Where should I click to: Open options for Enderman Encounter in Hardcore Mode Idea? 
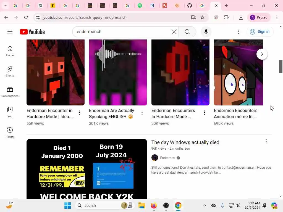pyautogui.click(x=80, y=113)
